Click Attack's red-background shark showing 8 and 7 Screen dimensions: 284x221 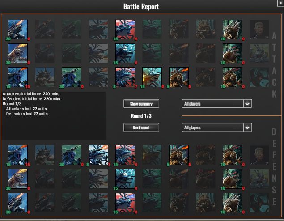[x=125, y=77]
